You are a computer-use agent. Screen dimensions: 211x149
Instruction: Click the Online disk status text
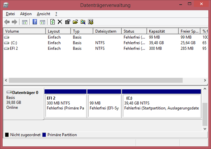tap(12, 107)
